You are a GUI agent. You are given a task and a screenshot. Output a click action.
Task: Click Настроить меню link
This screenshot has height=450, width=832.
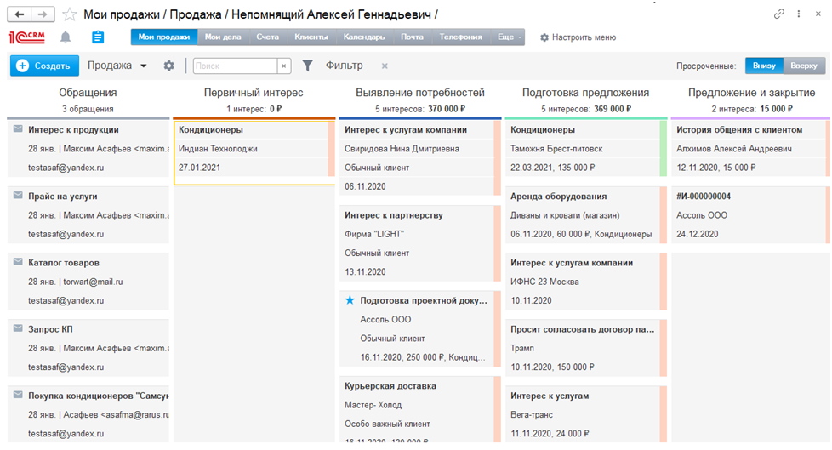click(578, 37)
